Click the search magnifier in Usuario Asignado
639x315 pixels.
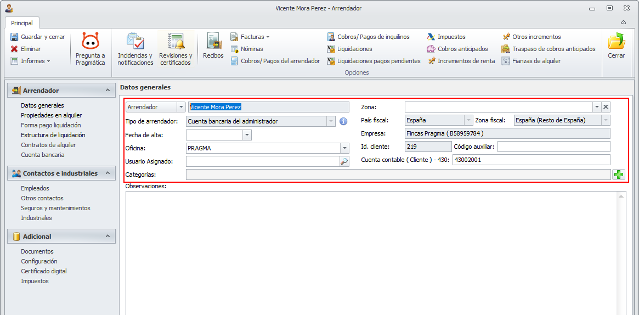click(x=344, y=161)
